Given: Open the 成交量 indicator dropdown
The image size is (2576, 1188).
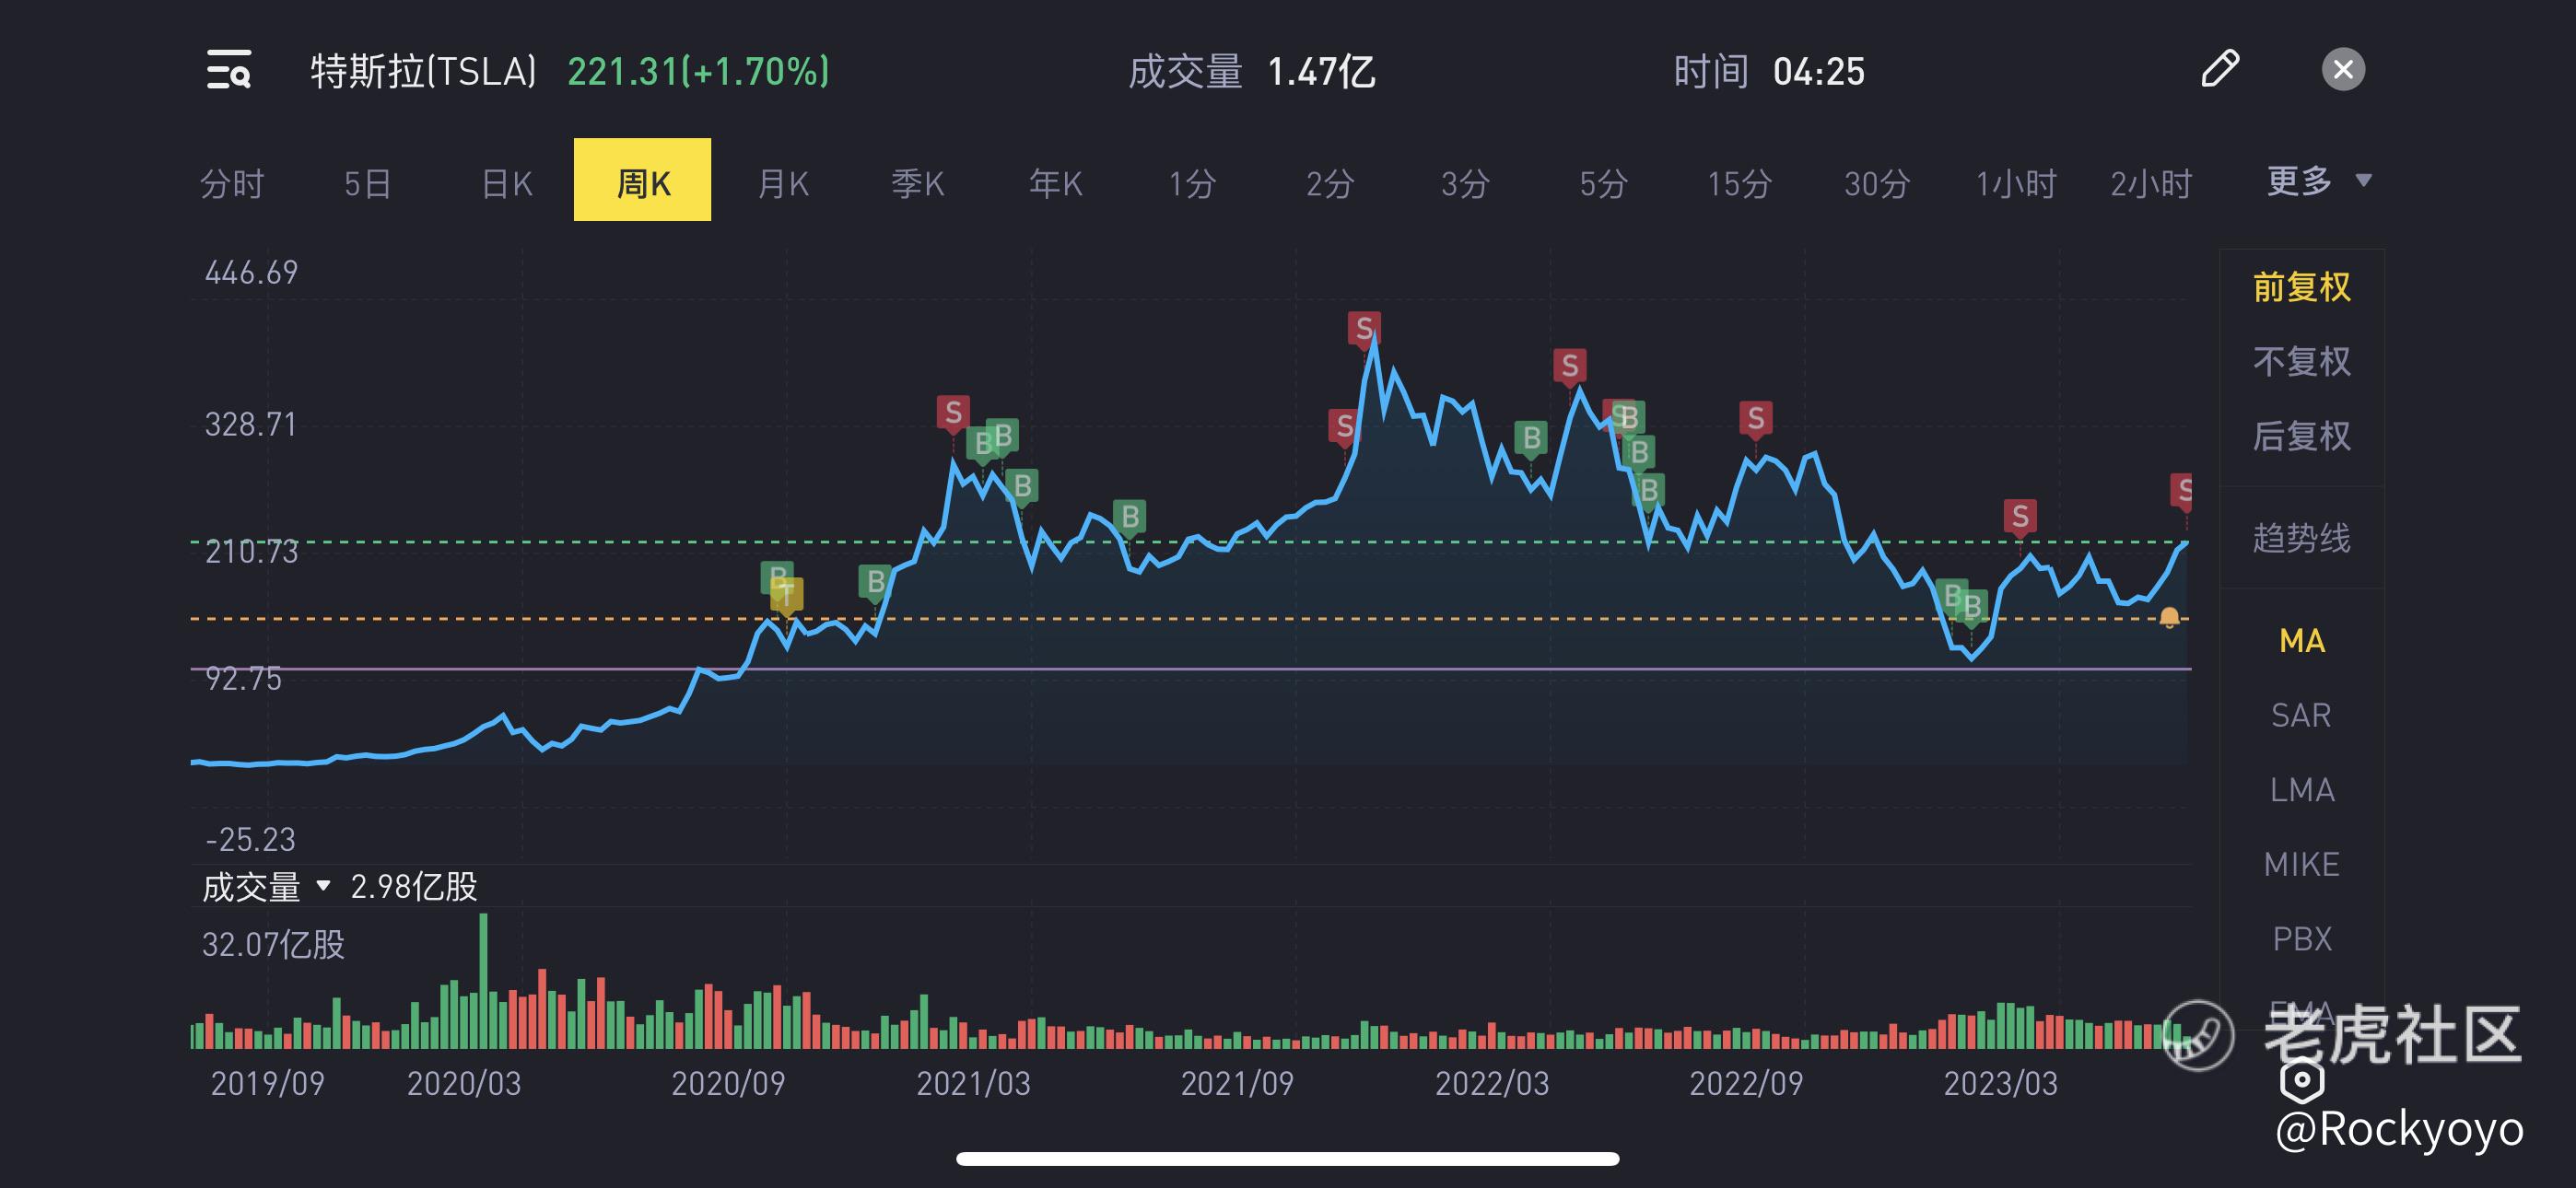Looking at the screenshot, I should coord(266,886).
